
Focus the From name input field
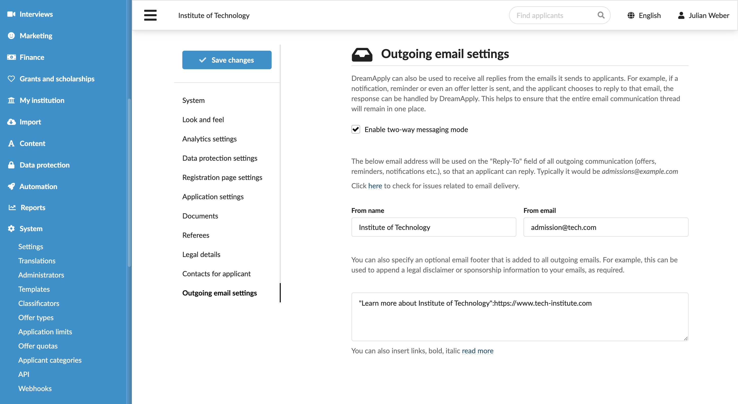click(x=434, y=227)
